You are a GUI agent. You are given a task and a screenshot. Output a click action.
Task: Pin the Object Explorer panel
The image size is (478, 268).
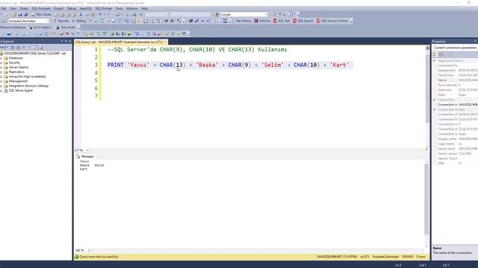[66, 42]
